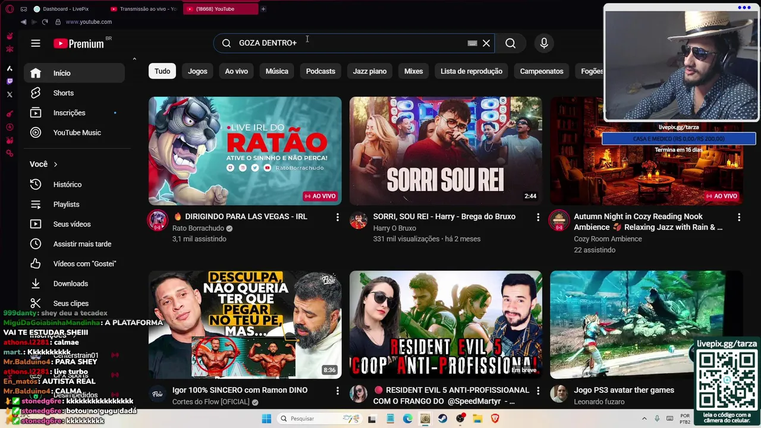Click the Rato Borrachudo channel name
The height and width of the screenshot is (428, 761).
point(198,228)
